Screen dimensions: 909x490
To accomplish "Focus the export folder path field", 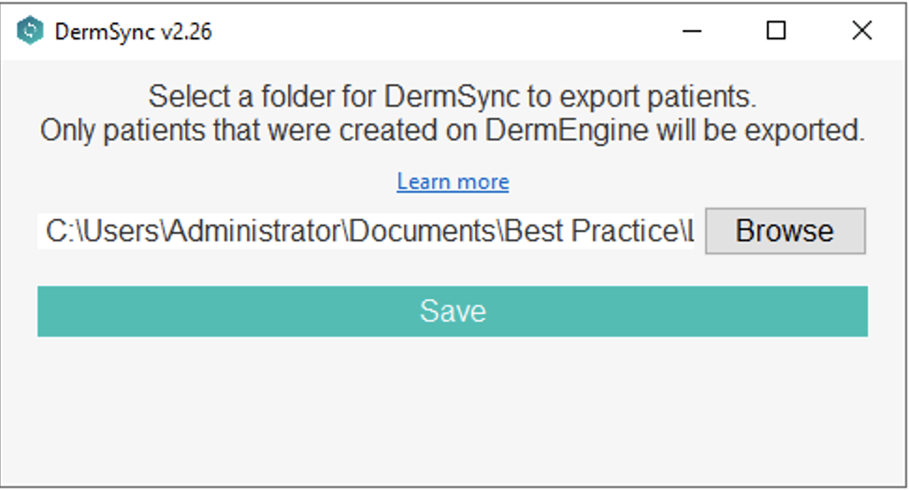I will (x=368, y=231).
